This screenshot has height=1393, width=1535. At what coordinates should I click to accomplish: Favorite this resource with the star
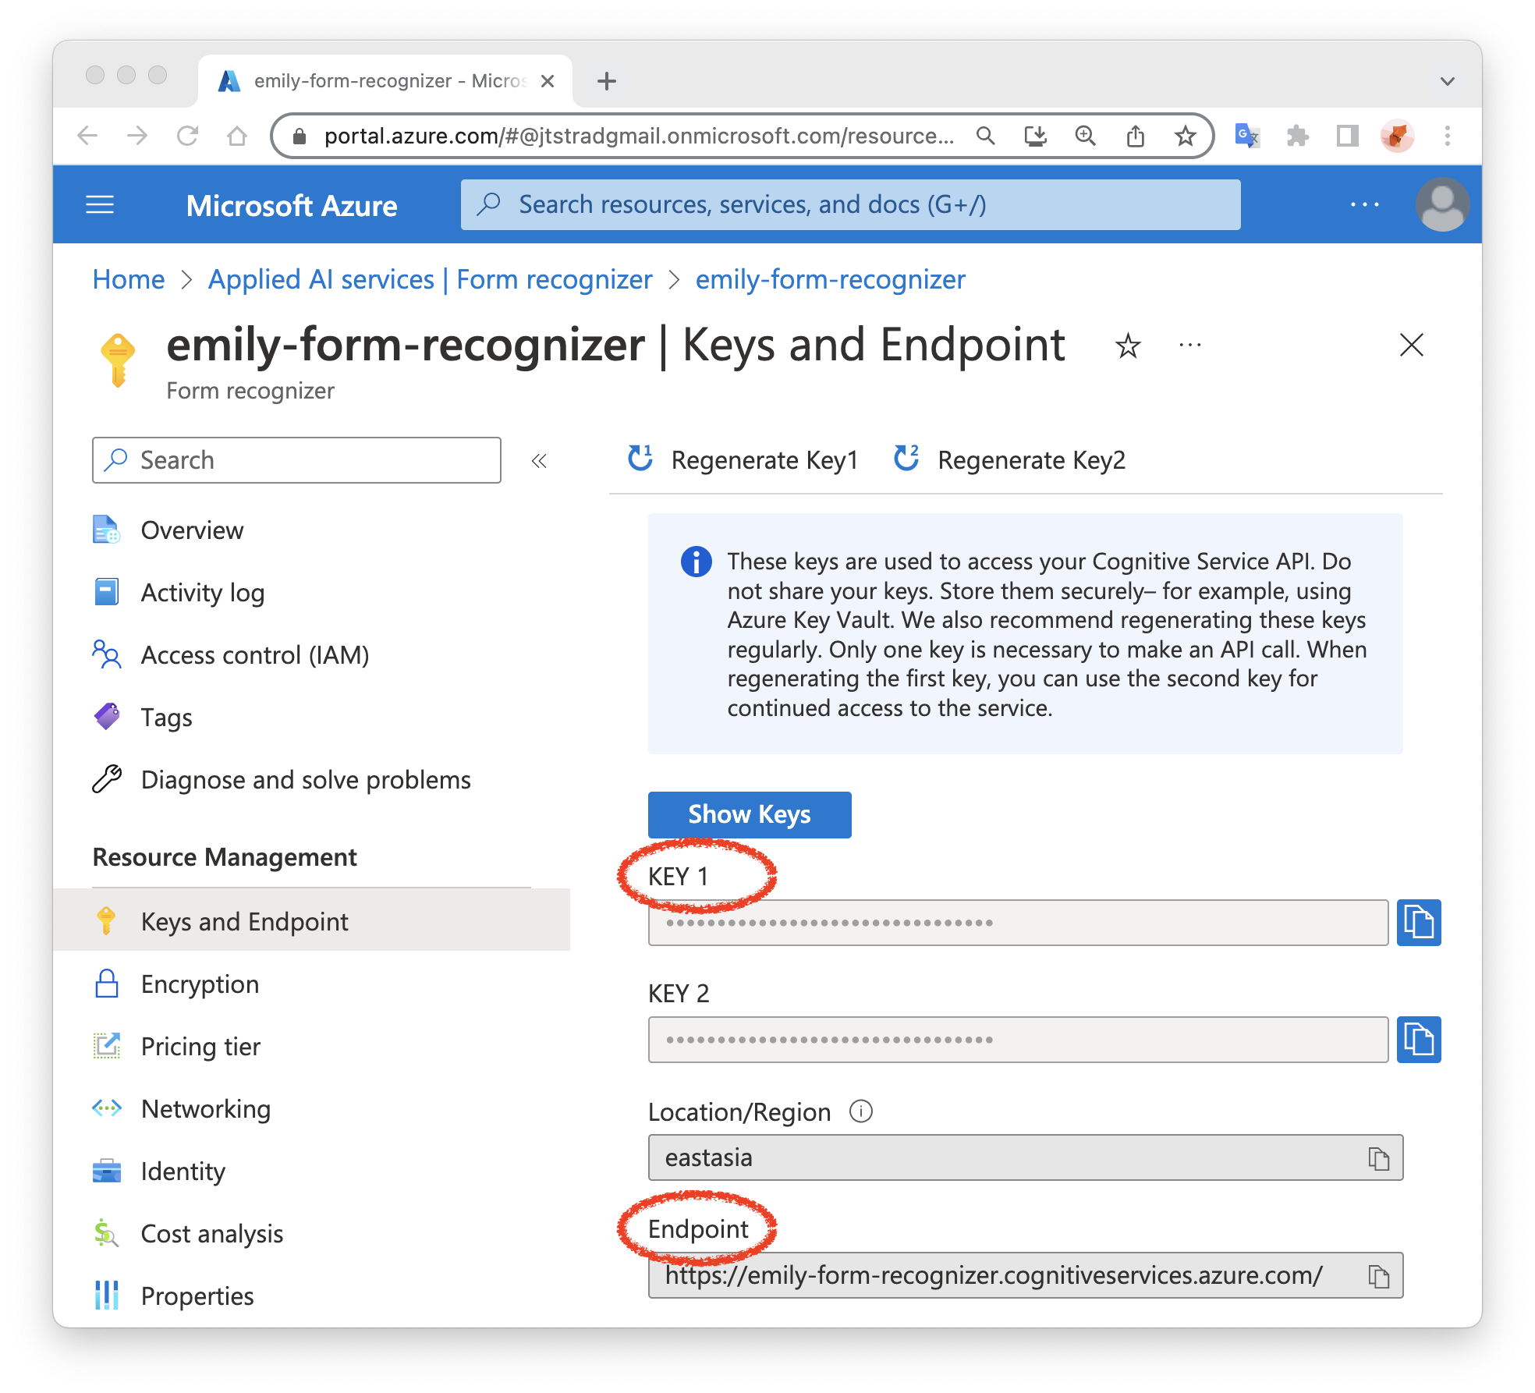(1127, 346)
